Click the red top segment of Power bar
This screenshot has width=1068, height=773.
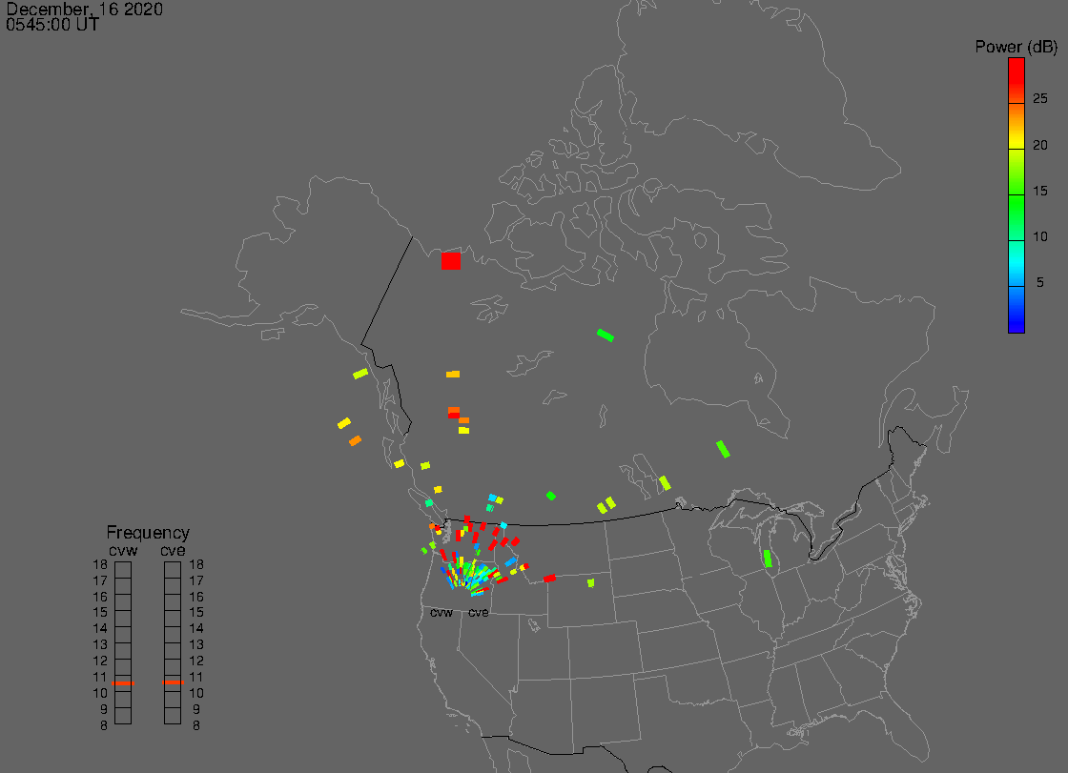1017,80
